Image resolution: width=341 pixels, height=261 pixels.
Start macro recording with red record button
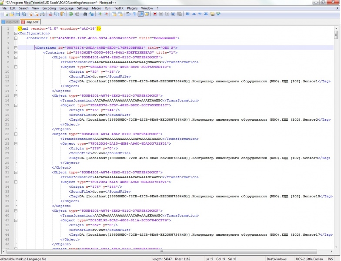point(155,14)
